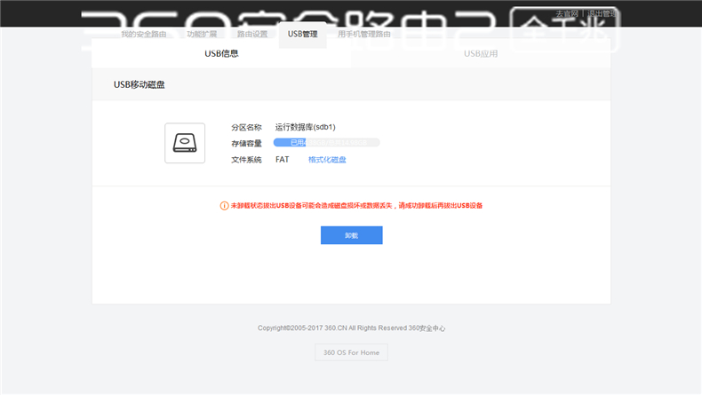Select the USB信息 sub-tab

click(221, 53)
